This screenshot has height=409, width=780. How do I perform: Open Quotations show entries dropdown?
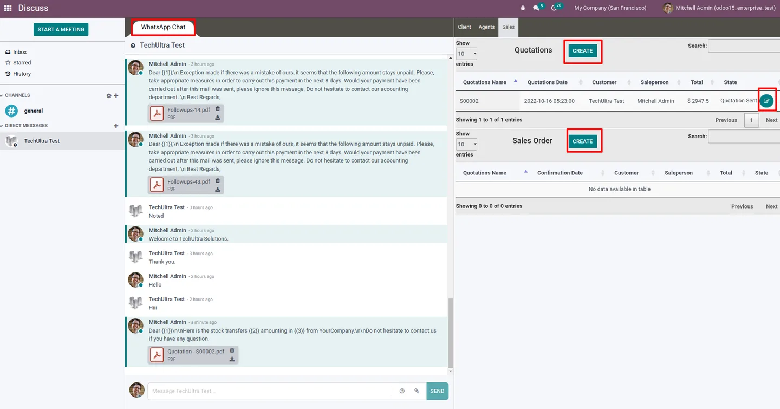point(466,54)
